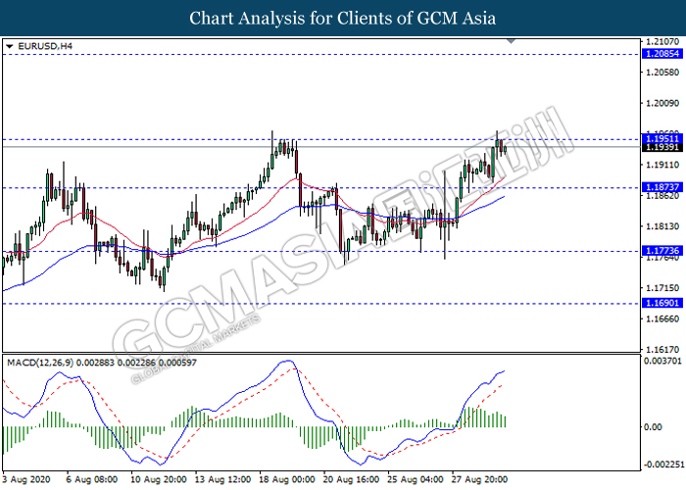Click the 3 Aug 2020 date label

point(25,480)
